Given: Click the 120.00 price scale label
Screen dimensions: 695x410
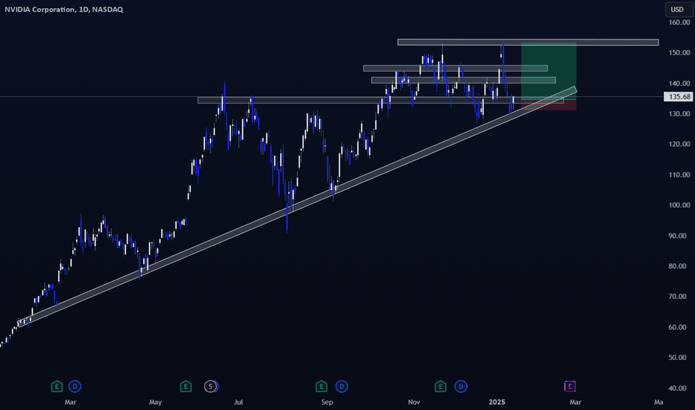Looking at the screenshot, I should [x=679, y=144].
